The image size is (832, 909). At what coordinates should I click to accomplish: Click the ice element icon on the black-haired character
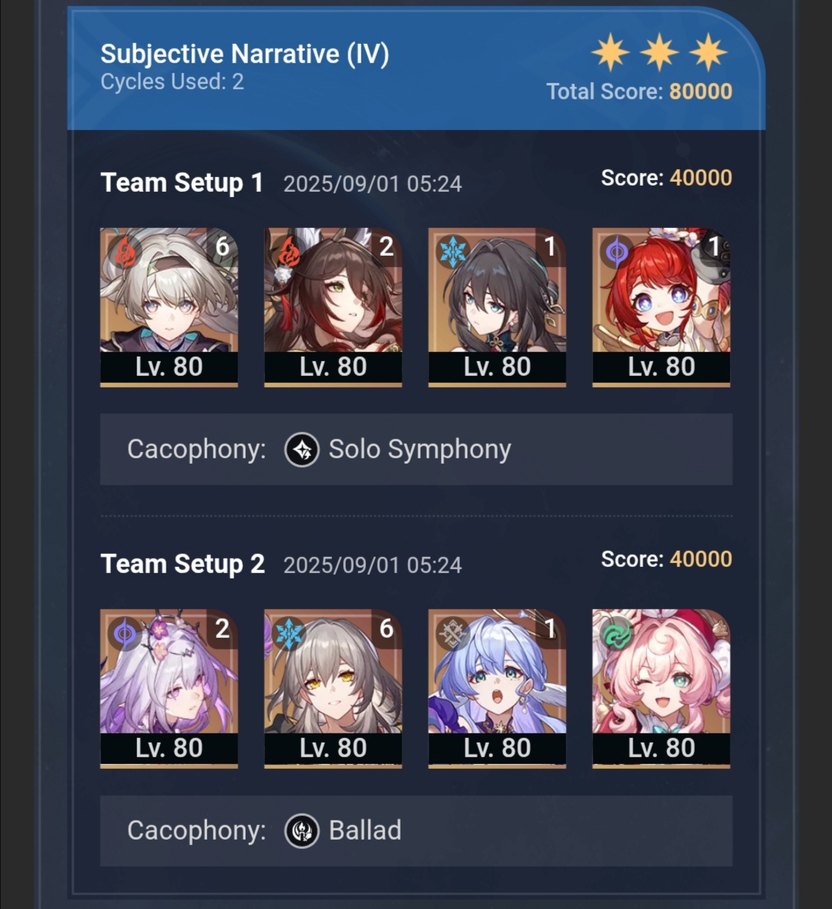click(453, 252)
